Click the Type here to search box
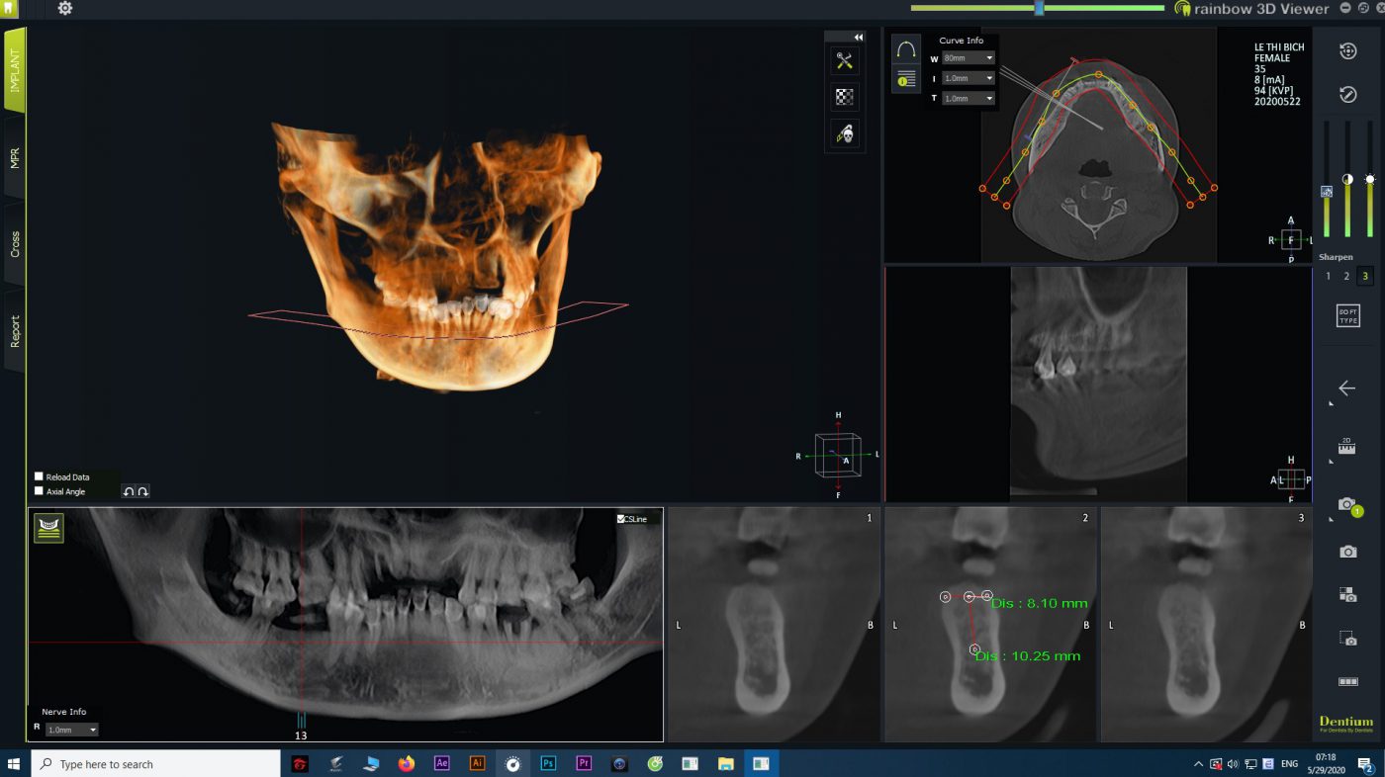 coord(155,763)
